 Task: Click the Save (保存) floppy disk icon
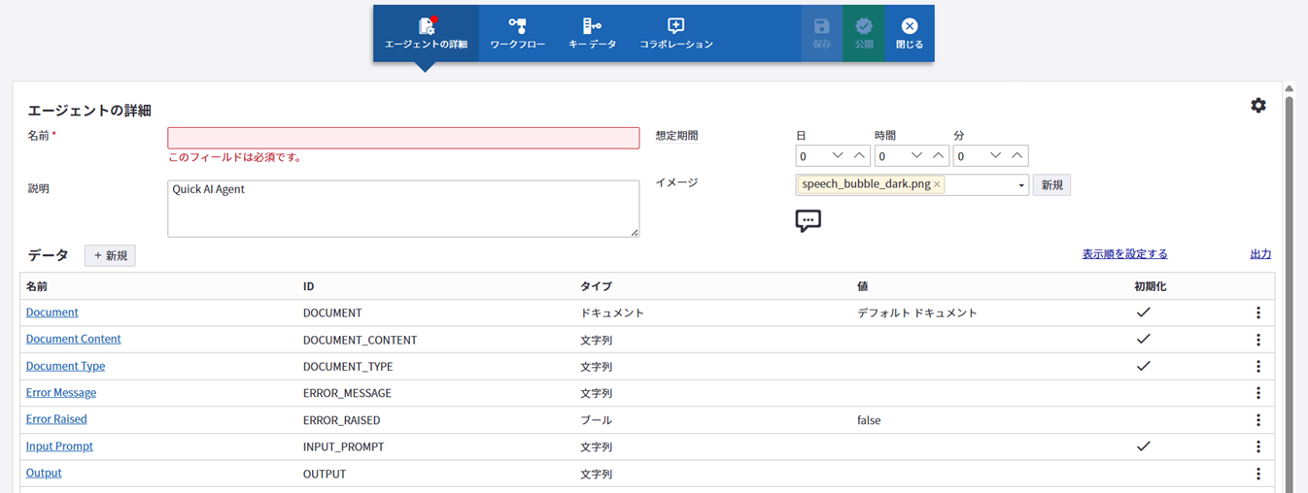pos(821,26)
